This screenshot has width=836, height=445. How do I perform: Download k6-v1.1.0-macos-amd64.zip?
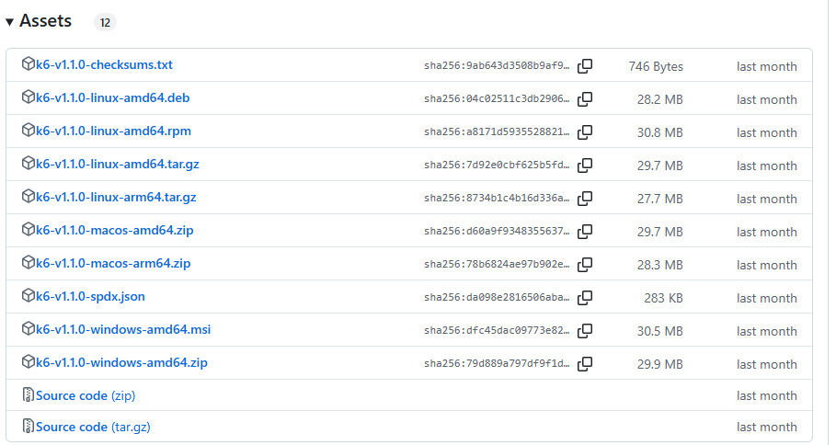[115, 230]
